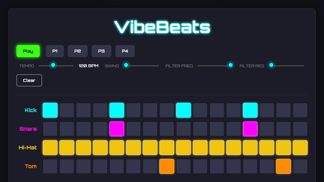Toggle off the Snare hit on step 5
The image size is (324, 182).
(x=117, y=129)
